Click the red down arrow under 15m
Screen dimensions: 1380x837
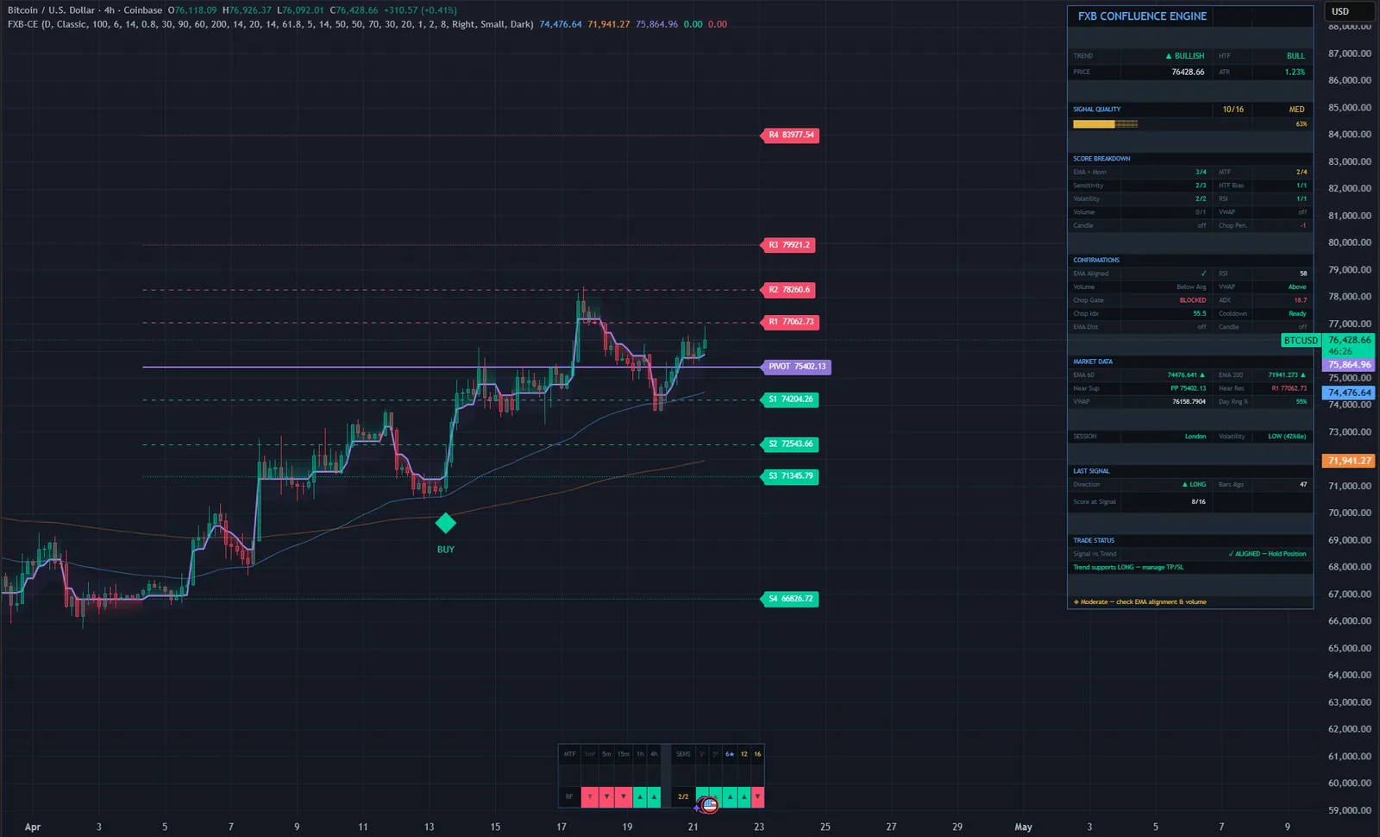pyautogui.click(x=624, y=796)
